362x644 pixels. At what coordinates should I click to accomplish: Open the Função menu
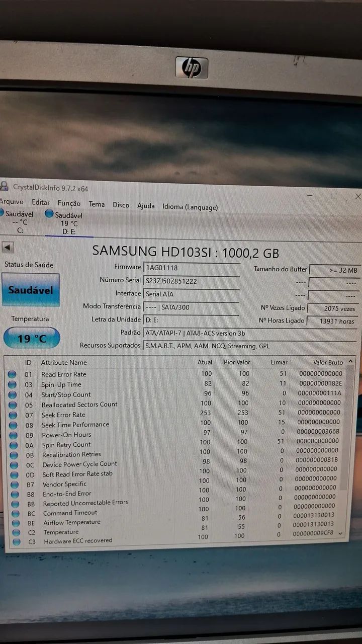(x=69, y=203)
